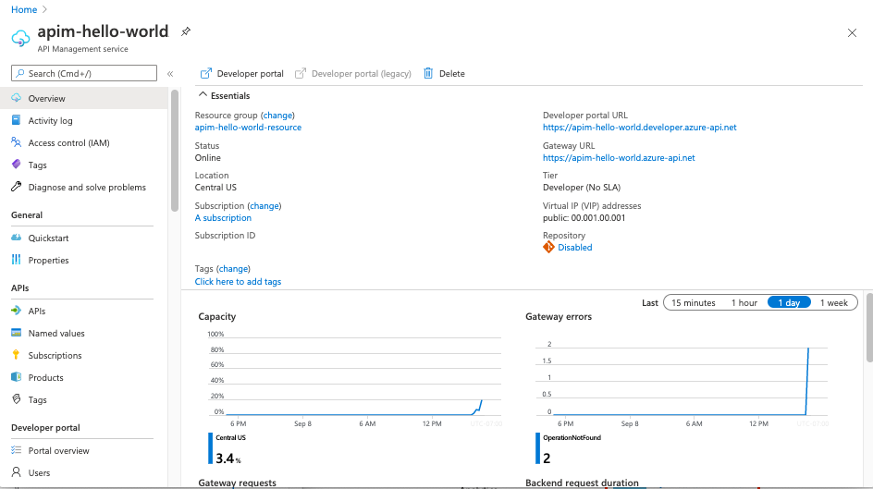
Task: Click the Access control (IAM) icon
Action: click(16, 142)
